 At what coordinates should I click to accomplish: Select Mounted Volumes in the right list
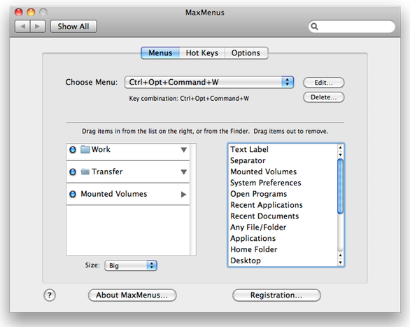tap(263, 172)
